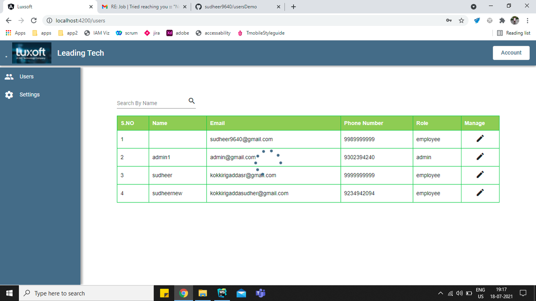This screenshot has height=301, width=536.
Task: Open the scrum bookmark
Action: [x=126, y=33]
